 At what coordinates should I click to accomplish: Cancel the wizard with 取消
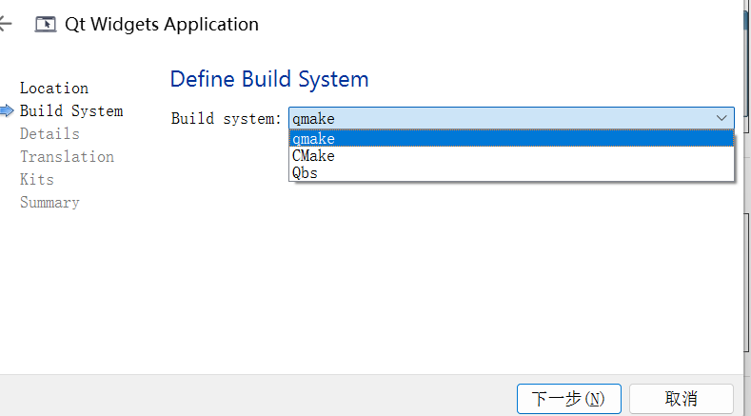[682, 399]
